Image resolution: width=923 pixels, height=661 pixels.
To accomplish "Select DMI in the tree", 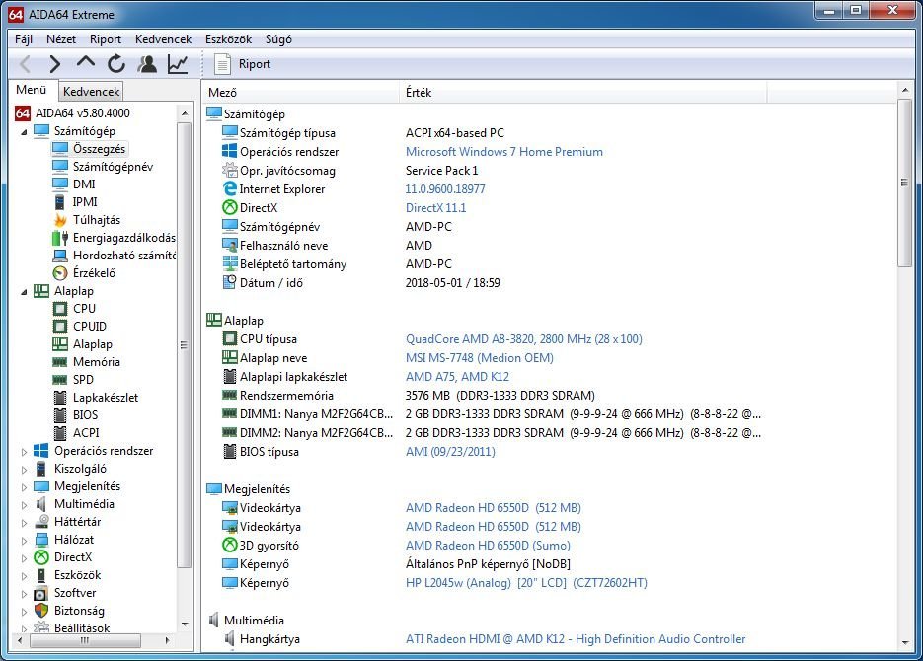I will coord(84,184).
